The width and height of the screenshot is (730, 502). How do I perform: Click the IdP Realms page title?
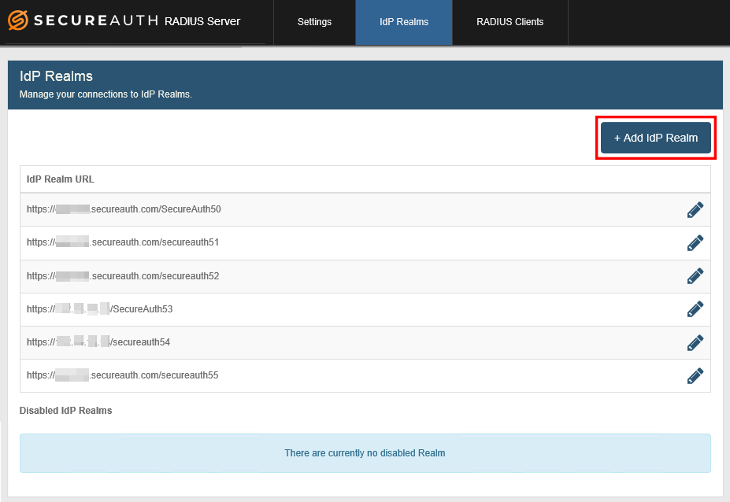57,76
